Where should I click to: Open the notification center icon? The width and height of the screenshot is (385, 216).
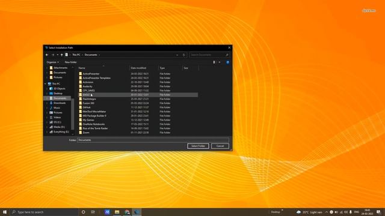[378, 212]
